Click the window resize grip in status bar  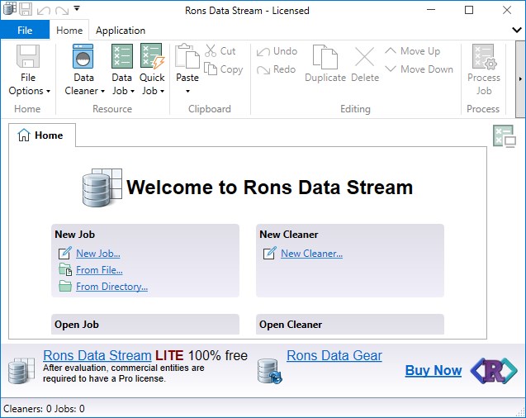[520, 412]
